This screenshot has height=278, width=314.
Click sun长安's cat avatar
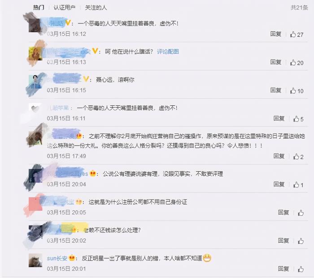(35, 260)
